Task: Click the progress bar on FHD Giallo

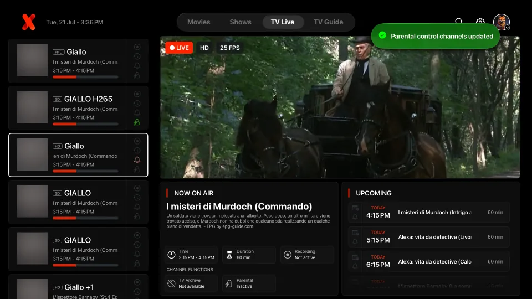Action: click(85, 78)
